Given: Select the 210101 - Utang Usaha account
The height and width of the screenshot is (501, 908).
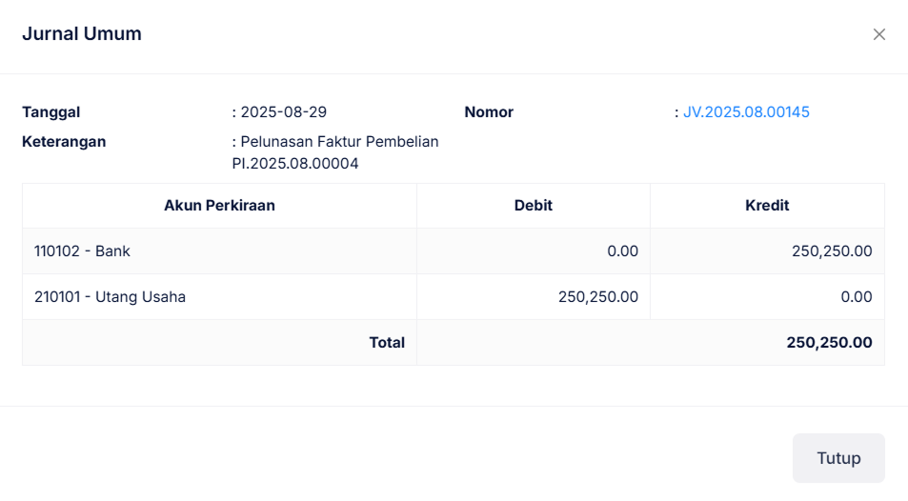Looking at the screenshot, I should (x=110, y=297).
